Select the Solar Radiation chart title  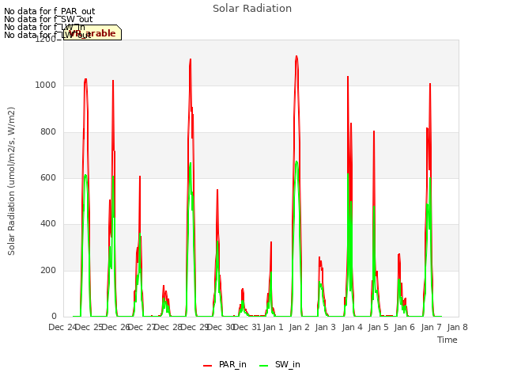252,9
